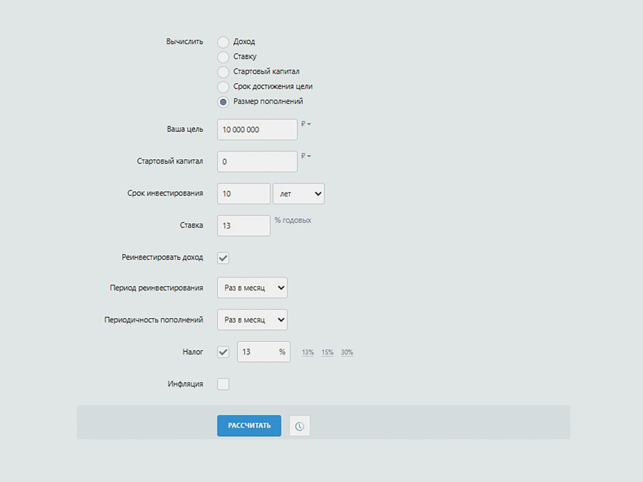The width and height of the screenshot is (643, 482).
Task: Select the Доход radio button
Action: 223,42
